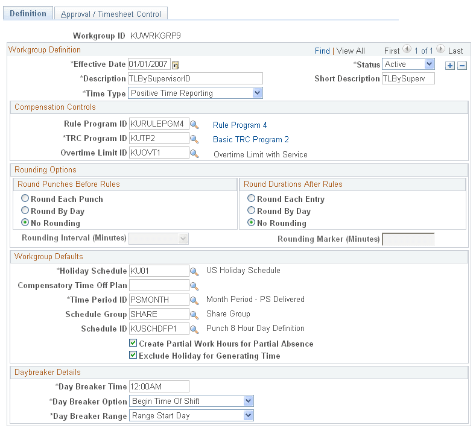Look up Compensatory Time Off Plan

(x=194, y=286)
